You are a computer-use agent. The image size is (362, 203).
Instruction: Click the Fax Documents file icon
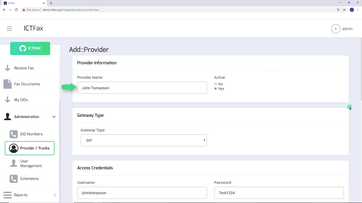click(x=8, y=84)
